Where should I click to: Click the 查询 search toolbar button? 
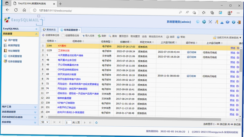[x=113, y=36]
